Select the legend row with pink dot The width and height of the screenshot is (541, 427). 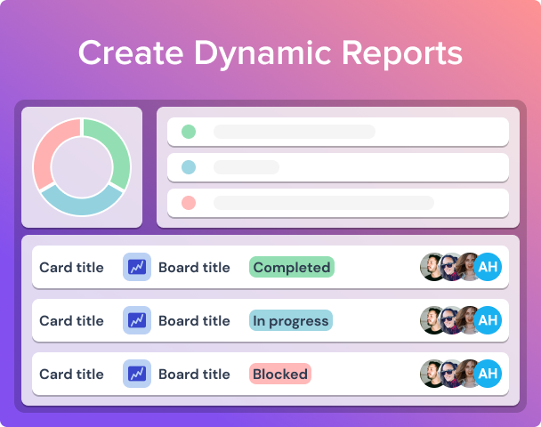(338, 203)
